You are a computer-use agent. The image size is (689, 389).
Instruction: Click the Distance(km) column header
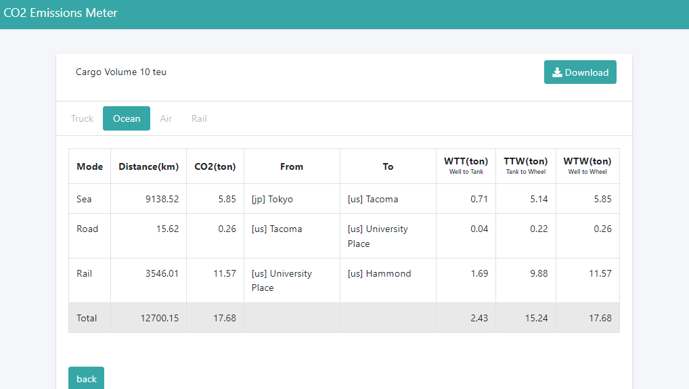148,166
